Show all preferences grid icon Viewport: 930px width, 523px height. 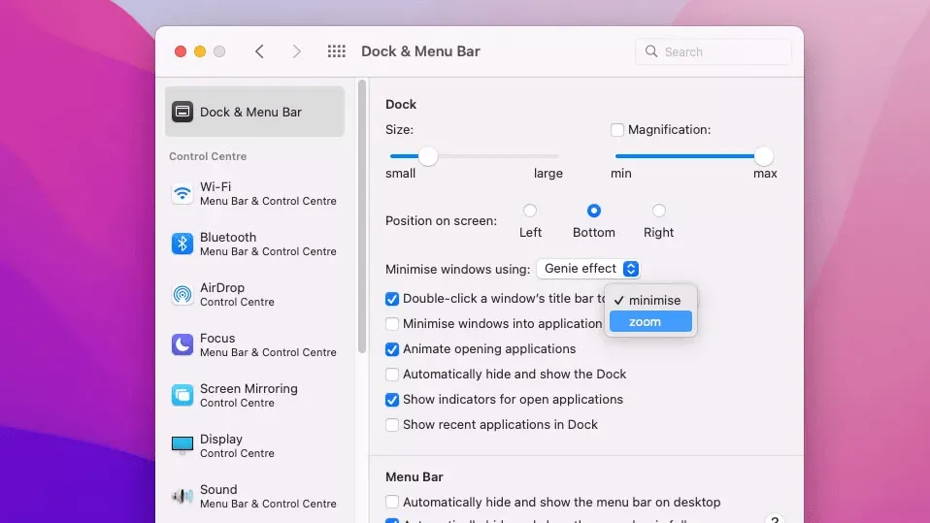click(337, 51)
